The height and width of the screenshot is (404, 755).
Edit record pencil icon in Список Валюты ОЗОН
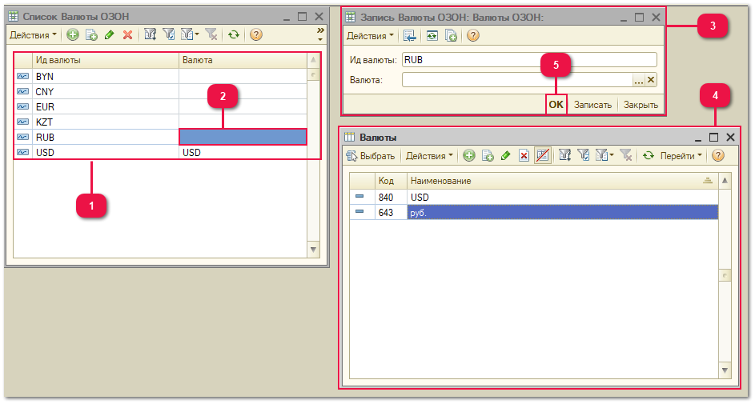pyautogui.click(x=110, y=34)
